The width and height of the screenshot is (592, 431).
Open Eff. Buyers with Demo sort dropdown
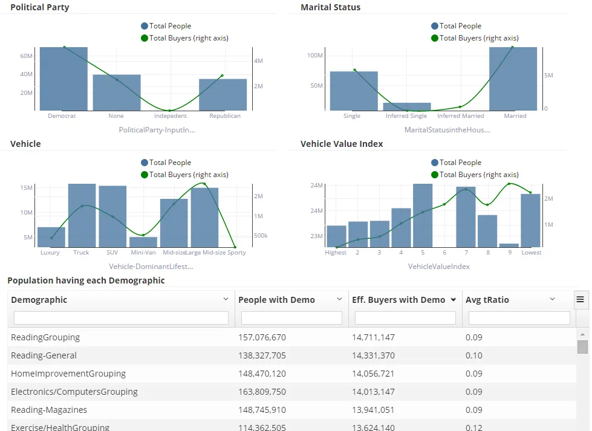point(454,300)
